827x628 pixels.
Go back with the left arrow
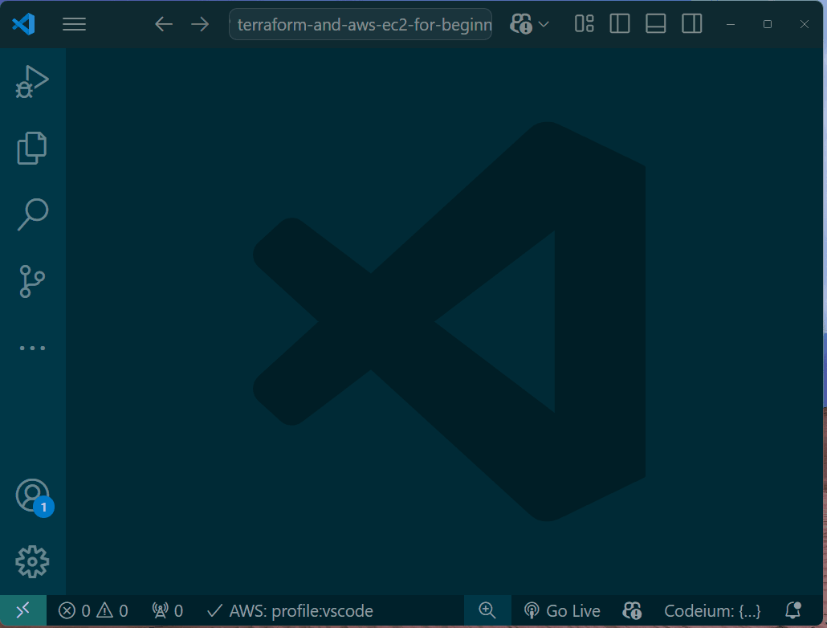(164, 24)
